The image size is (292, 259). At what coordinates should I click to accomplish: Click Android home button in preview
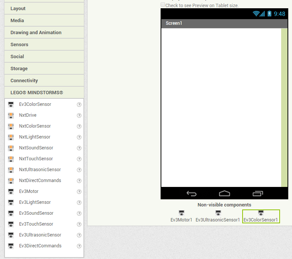pyautogui.click(x=224, y=193)
